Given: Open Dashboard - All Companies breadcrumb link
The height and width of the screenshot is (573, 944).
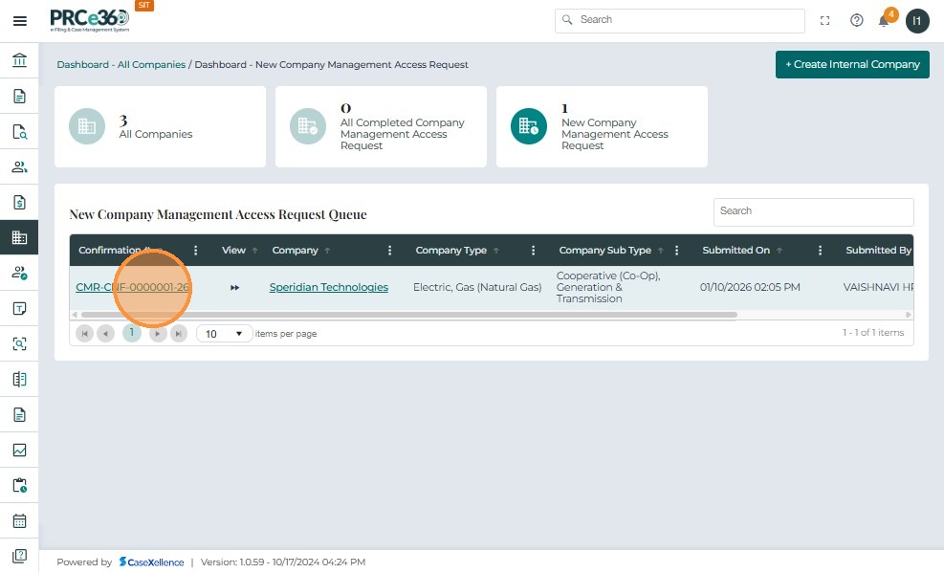Looking at the screenshot, I should tap(121, 64).
